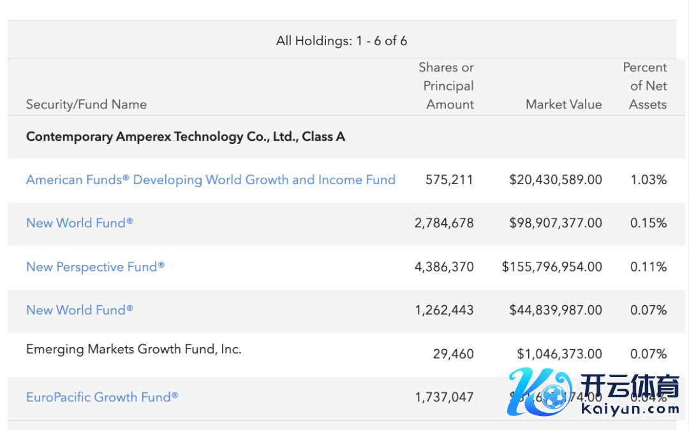Screen dimensions: 689x430
Task: Select the Contemporary Amperex Technology Class A row
Action: [x=186, y=136]
